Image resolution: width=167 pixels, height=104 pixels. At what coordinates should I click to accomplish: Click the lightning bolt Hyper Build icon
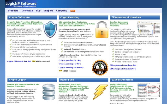(x=100, y=92)
